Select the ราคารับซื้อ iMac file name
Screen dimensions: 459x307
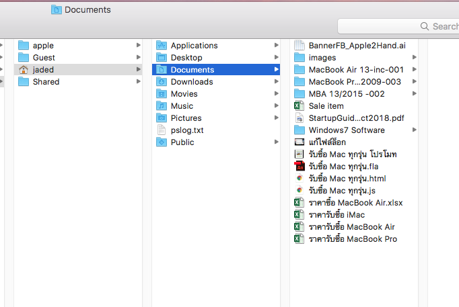pyautogui.click(x=337, y=215)
